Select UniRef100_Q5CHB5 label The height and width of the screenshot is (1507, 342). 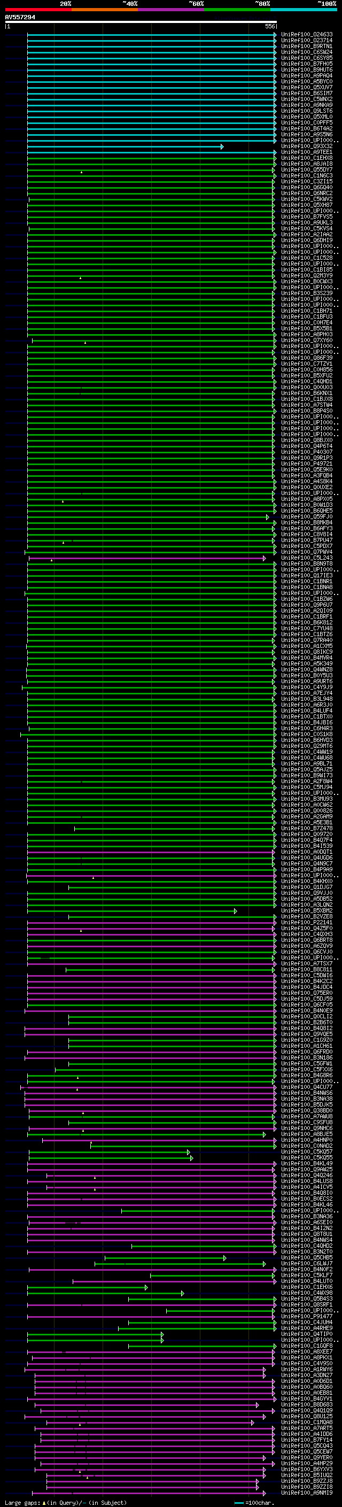click(x=307, y=1258)
